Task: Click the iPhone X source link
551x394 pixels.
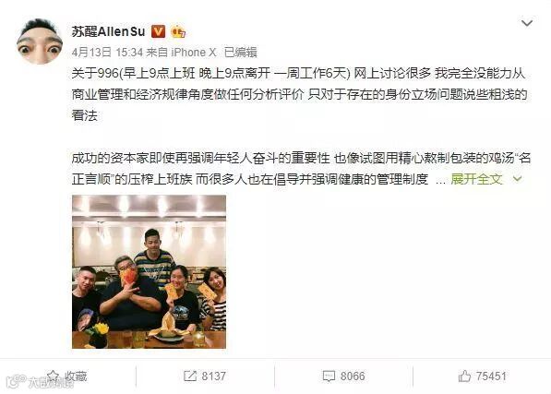Action: coord(194,53)
